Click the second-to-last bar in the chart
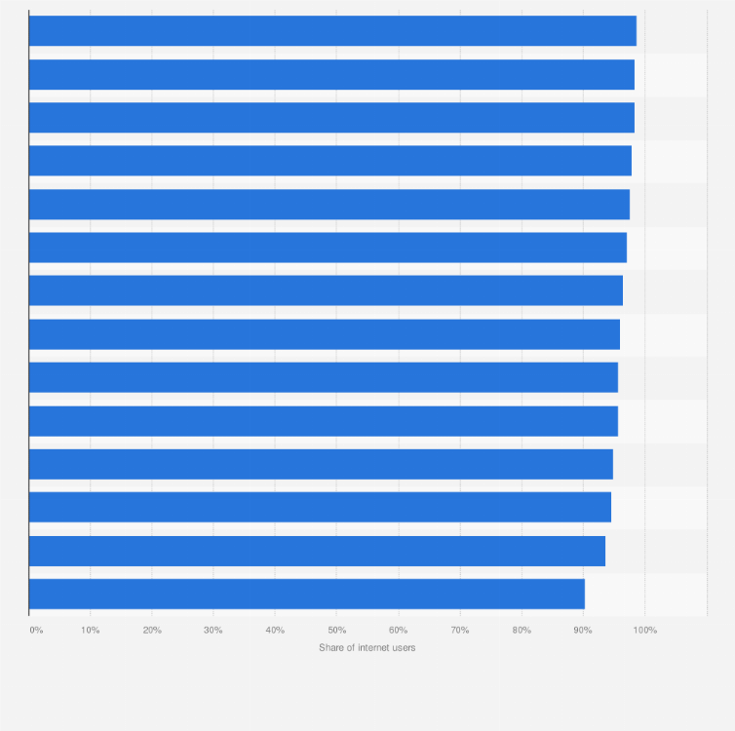The height and width of the screenshot is (731, 735). click(x=317, y=551)
